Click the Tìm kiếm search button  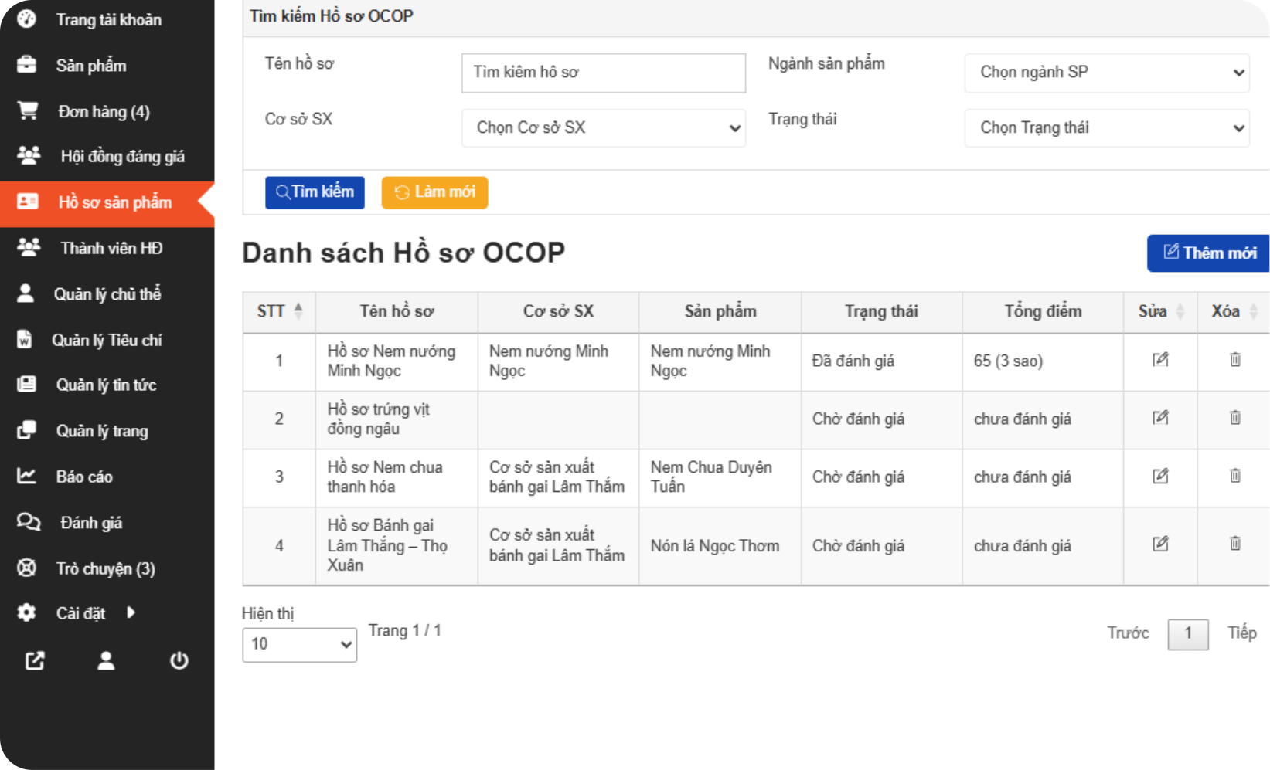coord(315,192)
